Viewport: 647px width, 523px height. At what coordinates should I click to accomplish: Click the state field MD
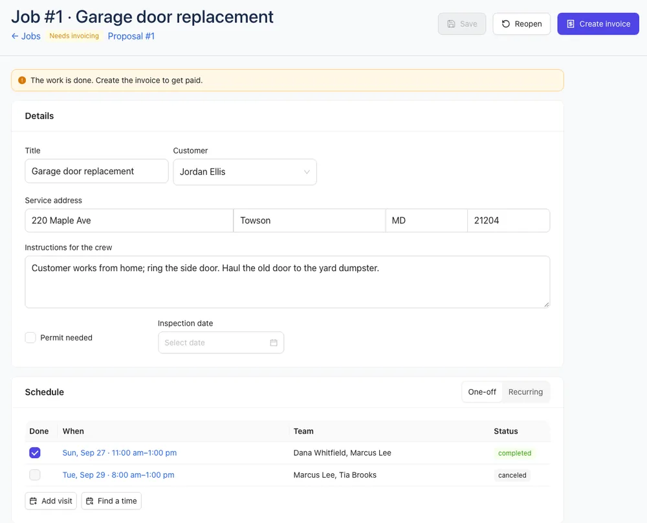(426, 221)
